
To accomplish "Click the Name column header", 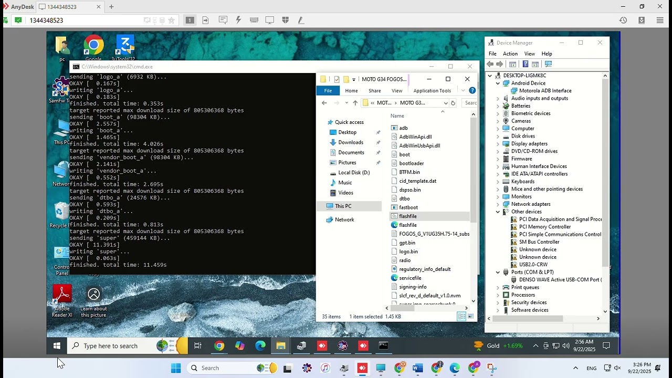I will coord(397,115).
